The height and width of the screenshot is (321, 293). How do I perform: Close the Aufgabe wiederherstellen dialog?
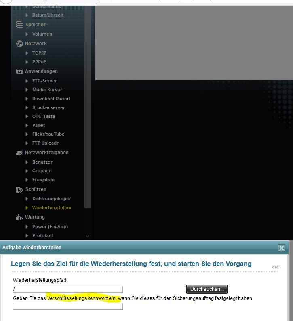[282, 248]
